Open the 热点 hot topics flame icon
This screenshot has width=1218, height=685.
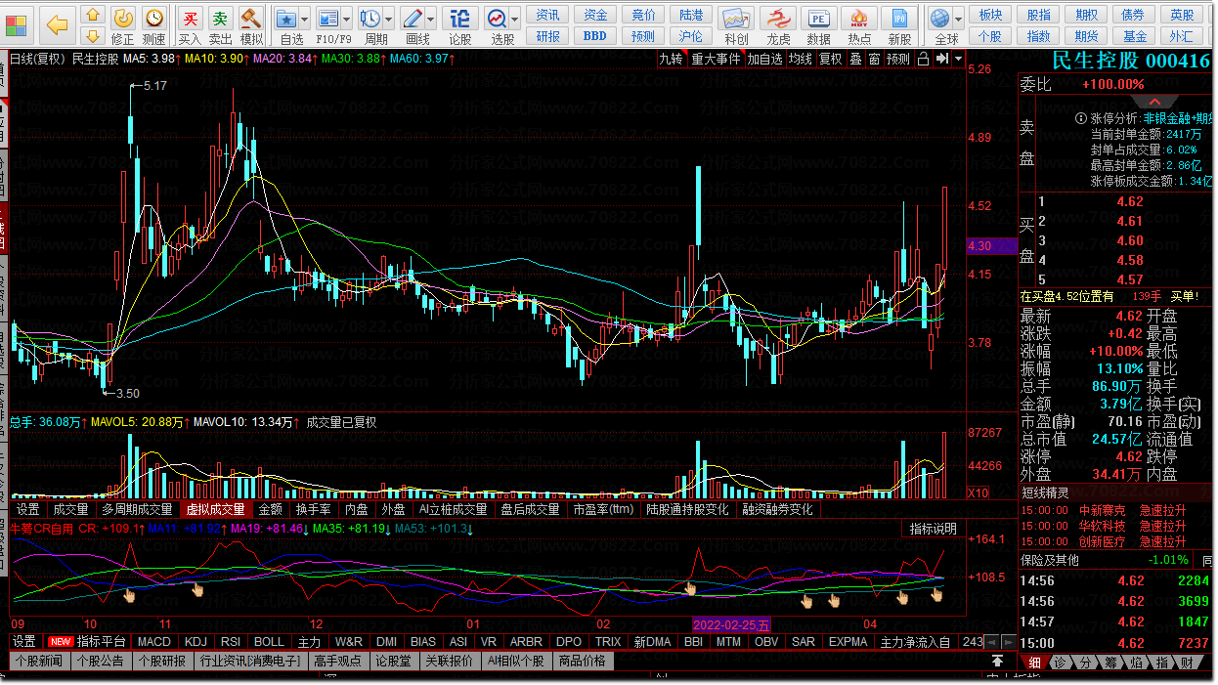pos(860,25)
